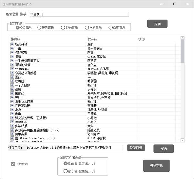
Task: Toggle checkbox for 凉凉
Action: pyautogui.click(x=12, y=110)
